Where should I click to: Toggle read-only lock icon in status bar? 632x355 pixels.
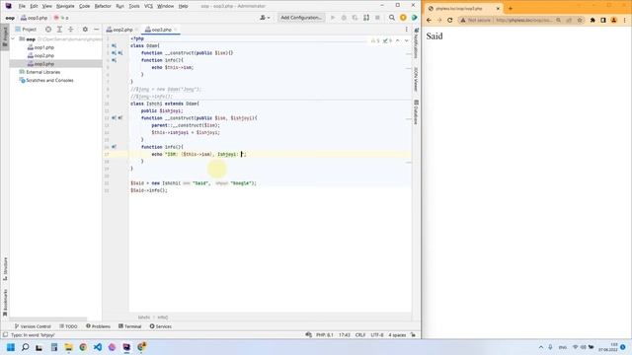pyautogui.click(x=413, y=335)
